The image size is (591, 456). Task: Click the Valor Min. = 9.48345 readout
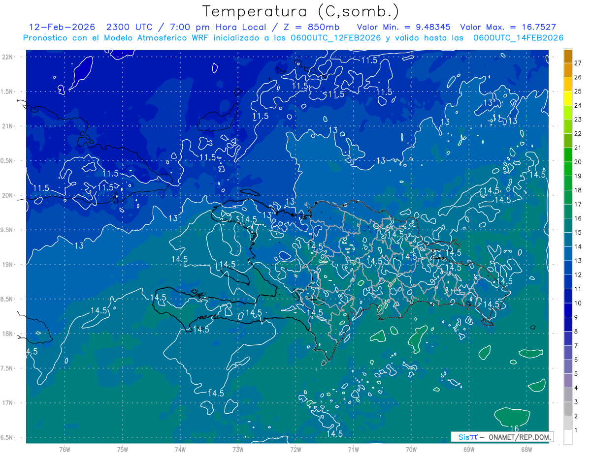tap(404, 27)
